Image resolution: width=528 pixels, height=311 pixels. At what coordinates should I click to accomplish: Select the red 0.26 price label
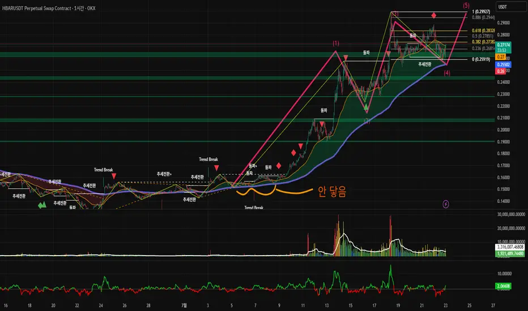point(501,71)
